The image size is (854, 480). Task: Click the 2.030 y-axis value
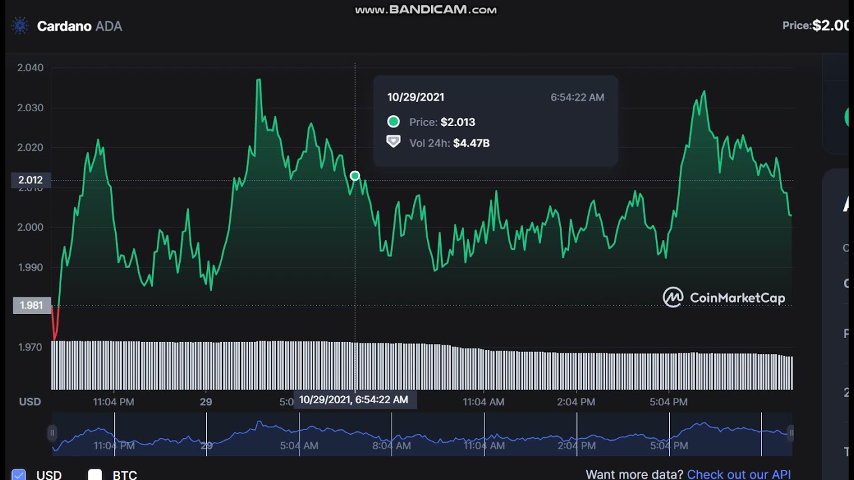31,107
